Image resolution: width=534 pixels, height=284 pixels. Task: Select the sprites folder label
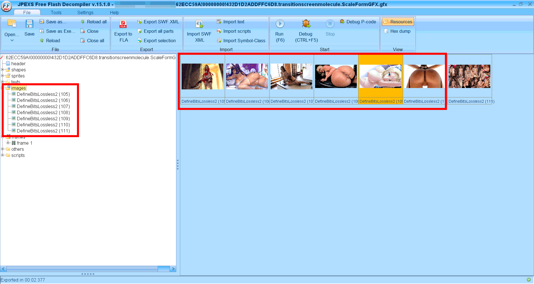(x=18, y=76)
